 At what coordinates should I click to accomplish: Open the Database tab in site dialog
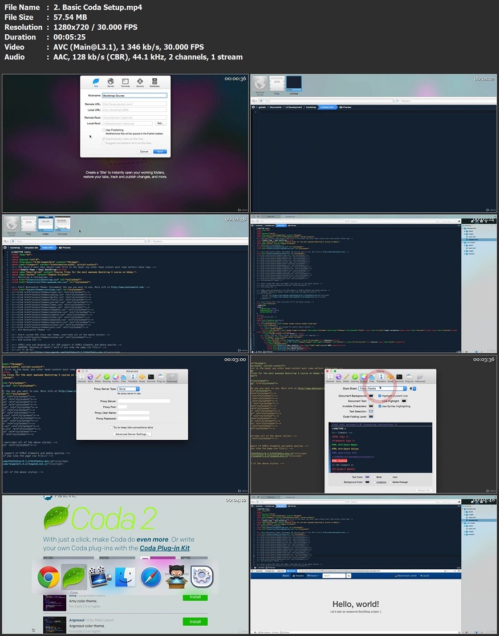pyautogui.click(x=155, y=82)
